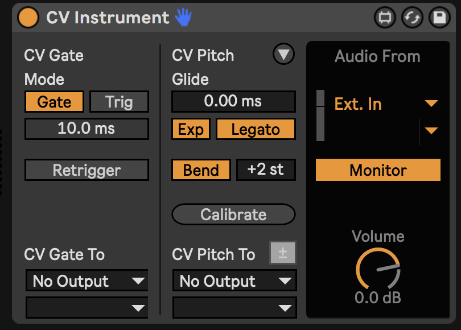Toggle the plus/minus CV Pitch polarity button
The width and height of the screenshot is (461, 330).
click(x=283, y=253)
